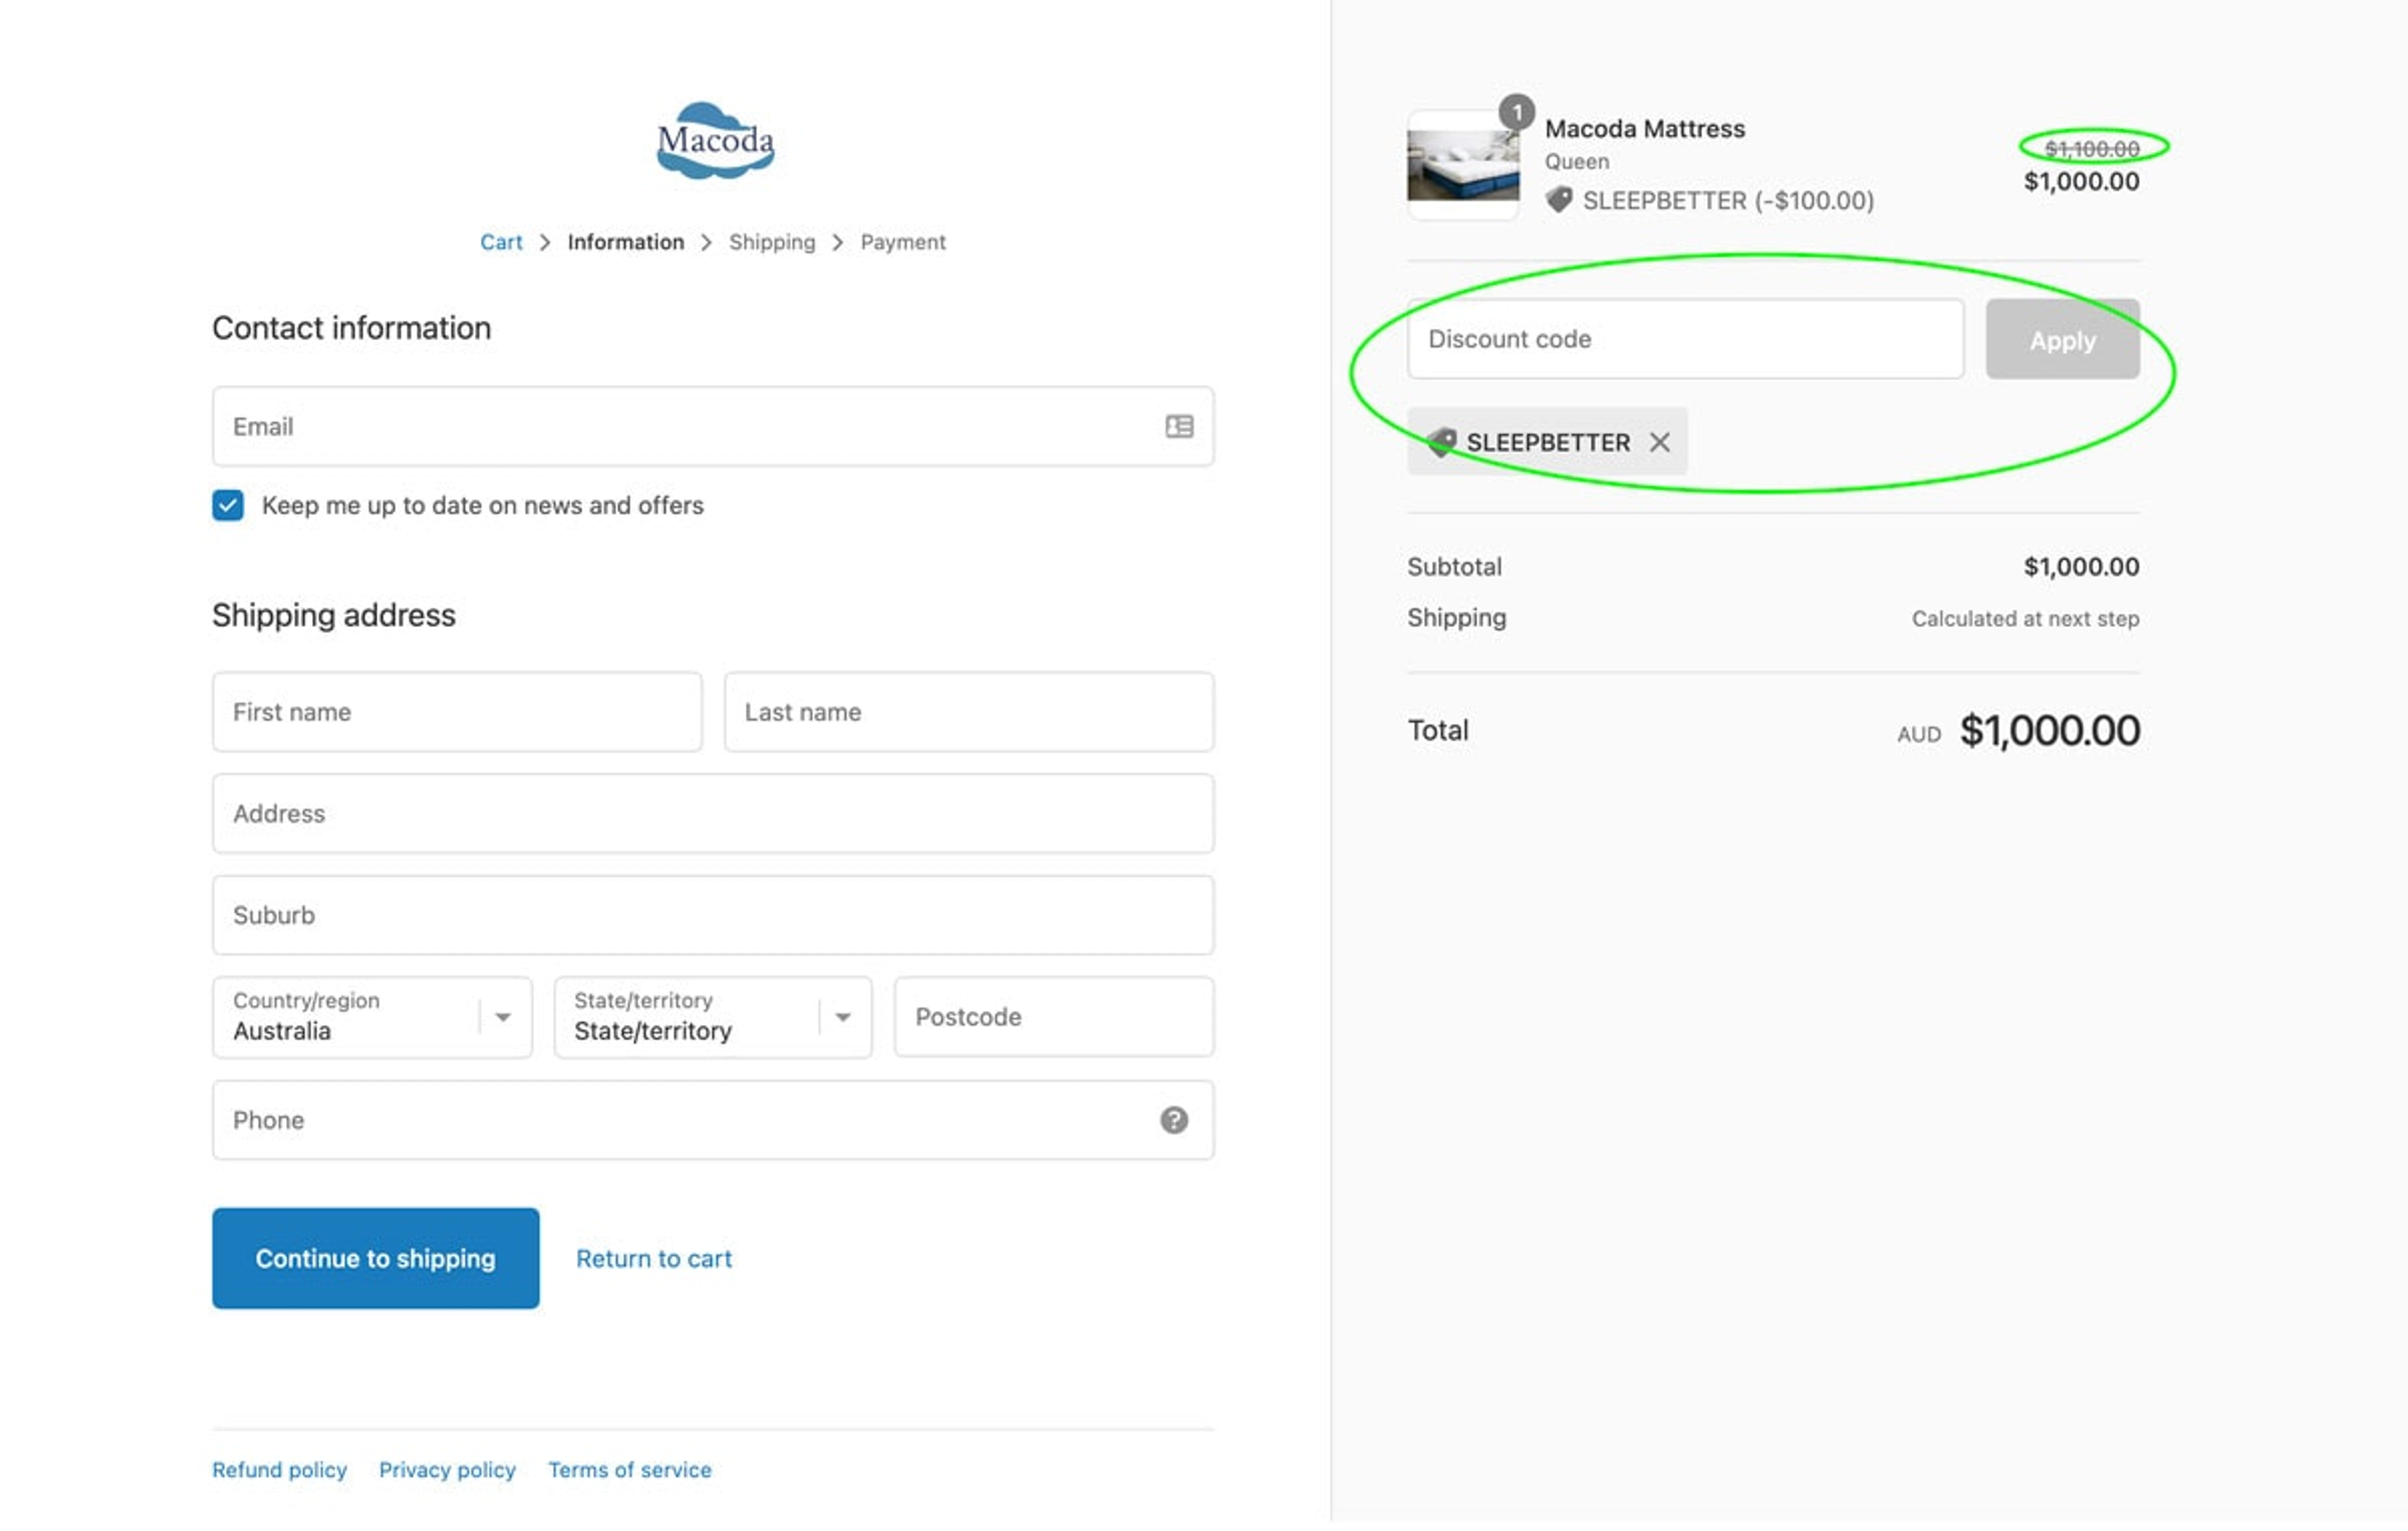Click Return to cart link

(654, 1258)
